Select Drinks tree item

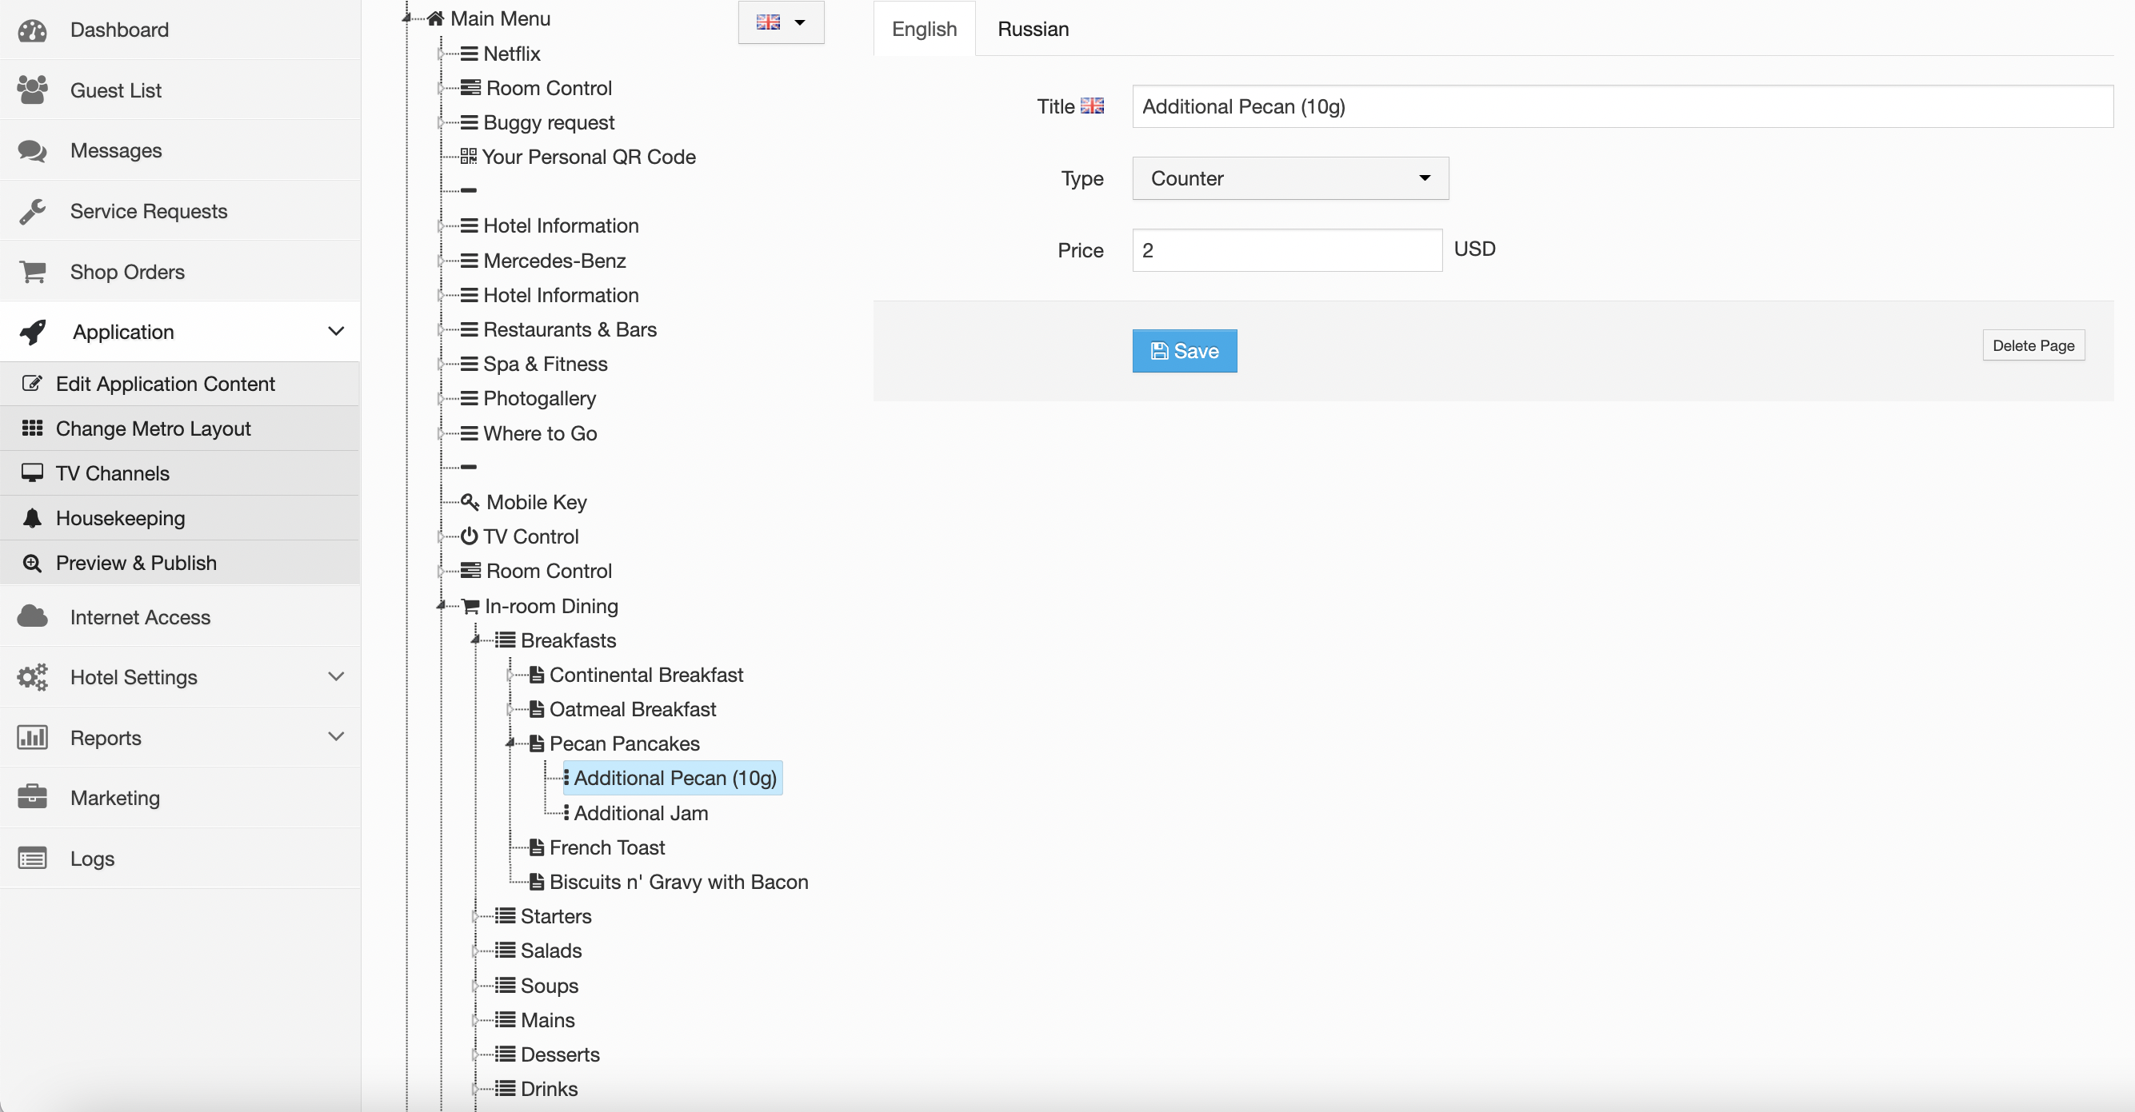(549, 1089)
